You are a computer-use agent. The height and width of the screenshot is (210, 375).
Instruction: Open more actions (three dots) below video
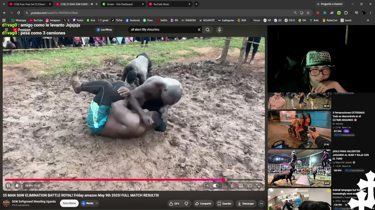tap(261, 204)
